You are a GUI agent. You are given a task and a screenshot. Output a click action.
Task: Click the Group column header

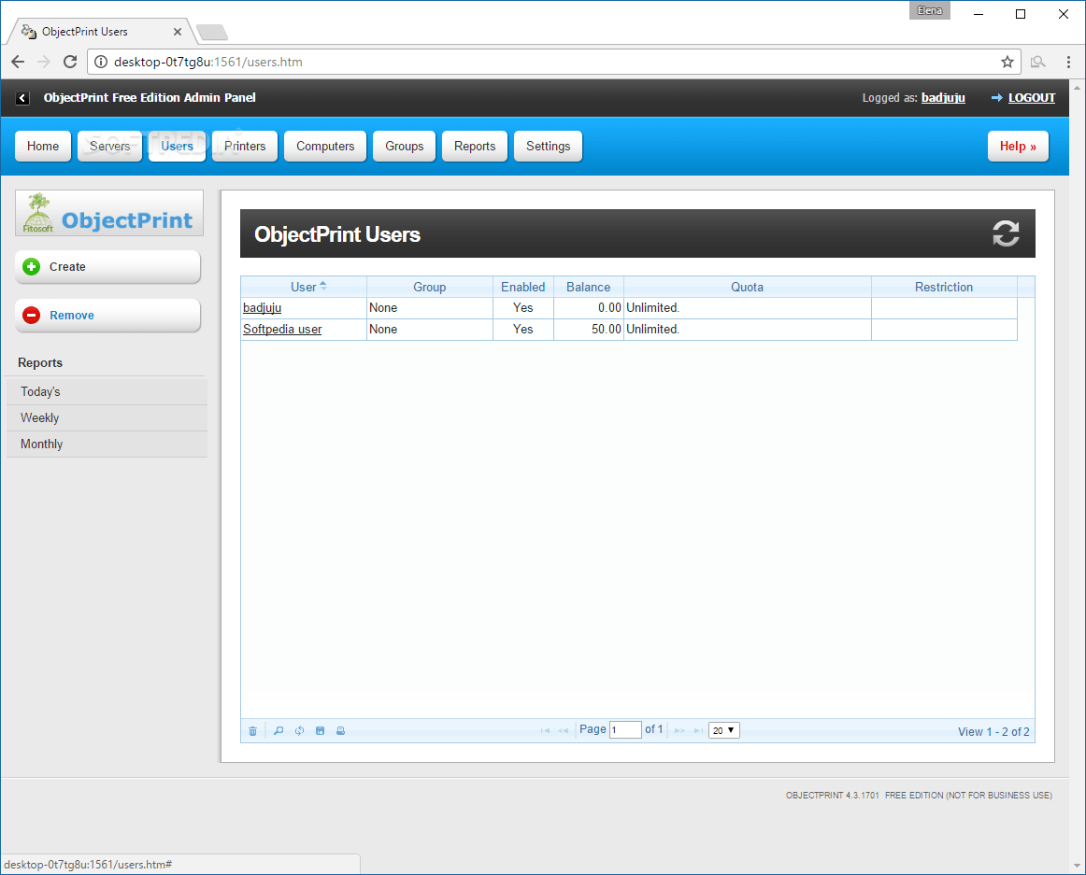click(429, 287)
